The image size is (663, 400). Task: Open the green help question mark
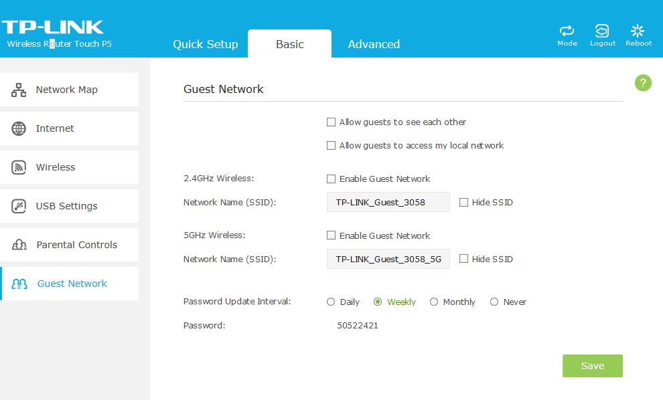tap(643, 83)
